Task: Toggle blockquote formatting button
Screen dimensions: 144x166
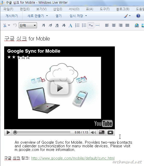Action: click(91, 25)
